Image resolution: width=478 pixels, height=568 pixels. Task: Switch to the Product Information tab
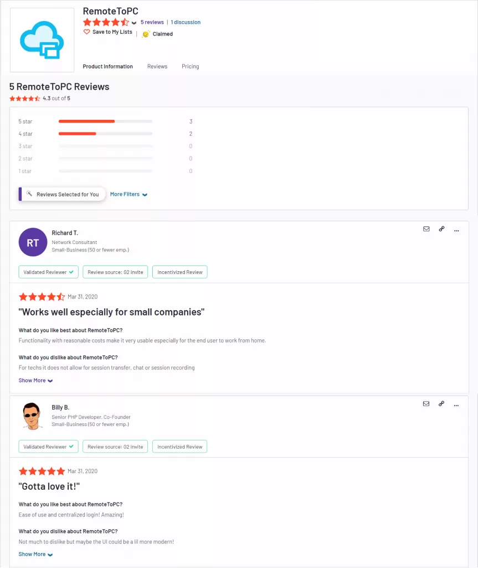click(x=108, y=67)
